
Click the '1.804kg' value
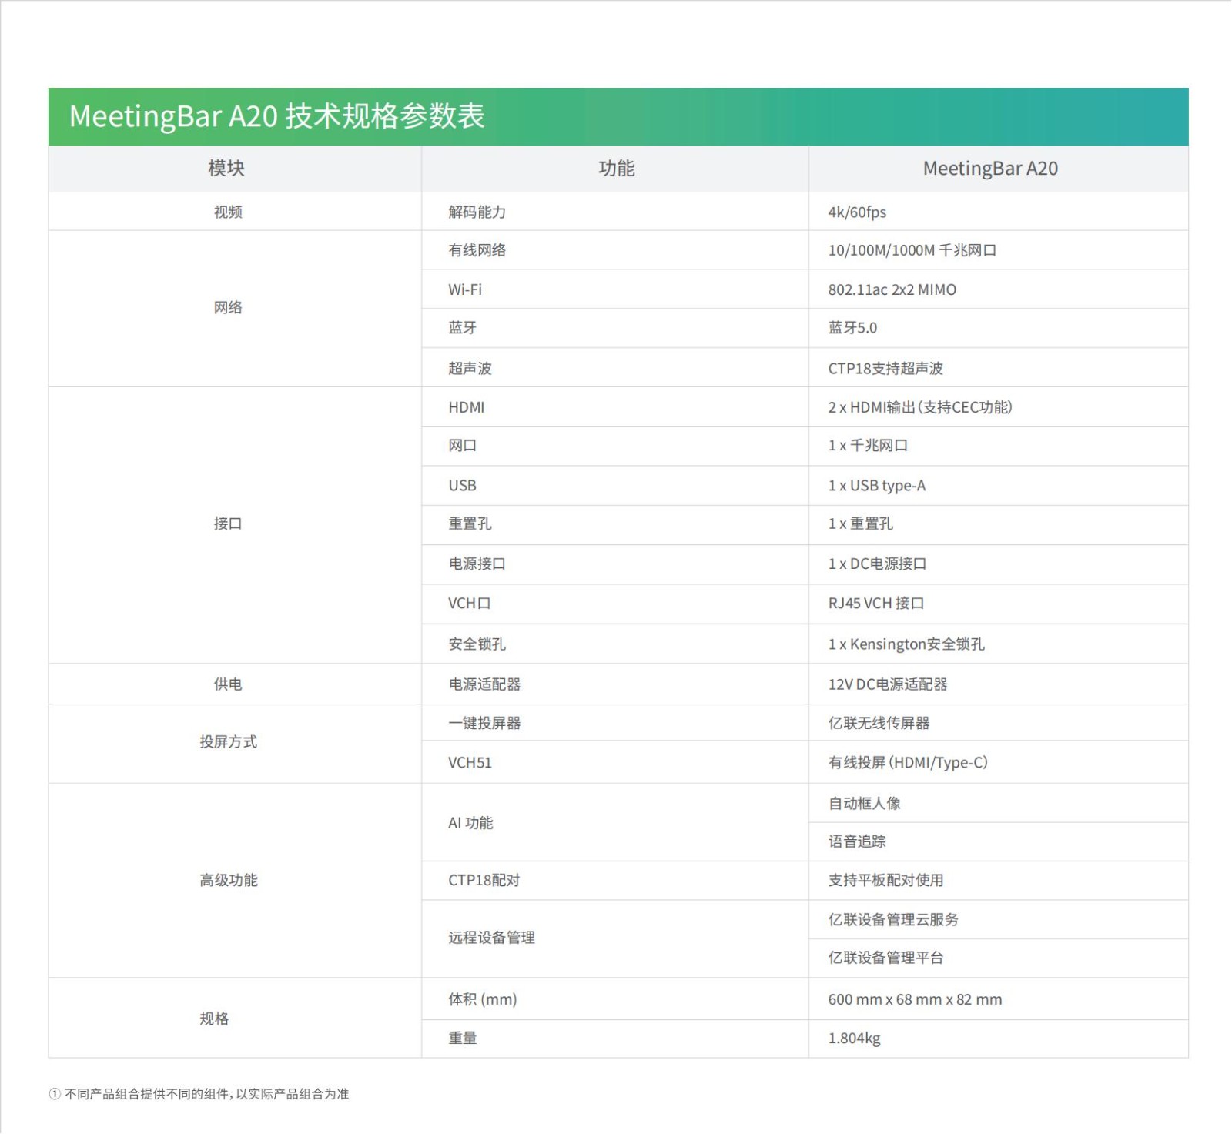click(854, 1039)
